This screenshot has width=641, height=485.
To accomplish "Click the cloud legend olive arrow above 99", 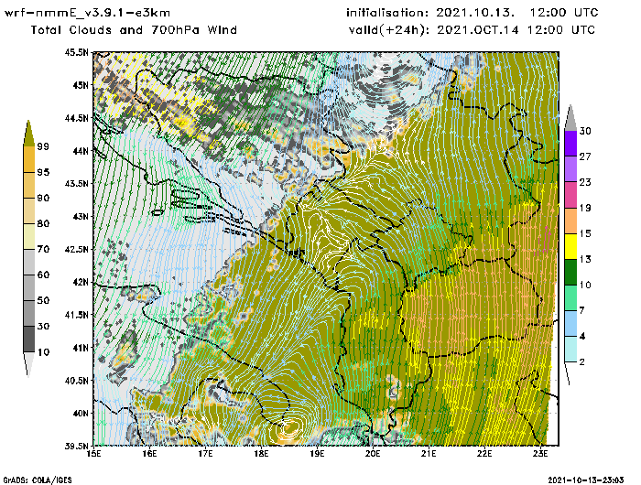I will point(28,134).
